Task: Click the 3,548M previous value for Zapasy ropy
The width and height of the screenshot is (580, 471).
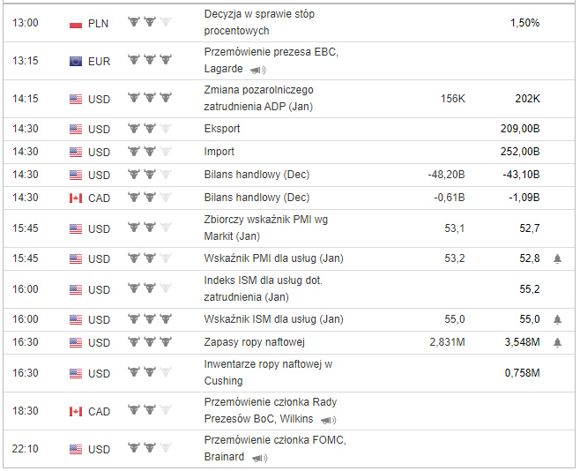Action: (522, 342)
